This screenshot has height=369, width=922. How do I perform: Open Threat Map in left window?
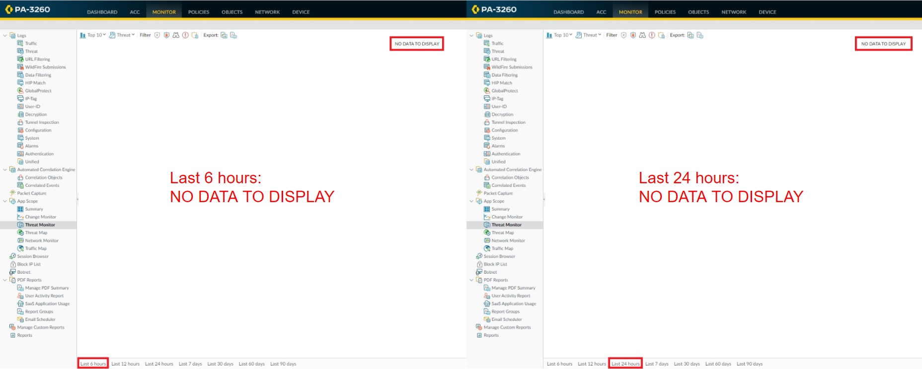(x=32, y=233)
